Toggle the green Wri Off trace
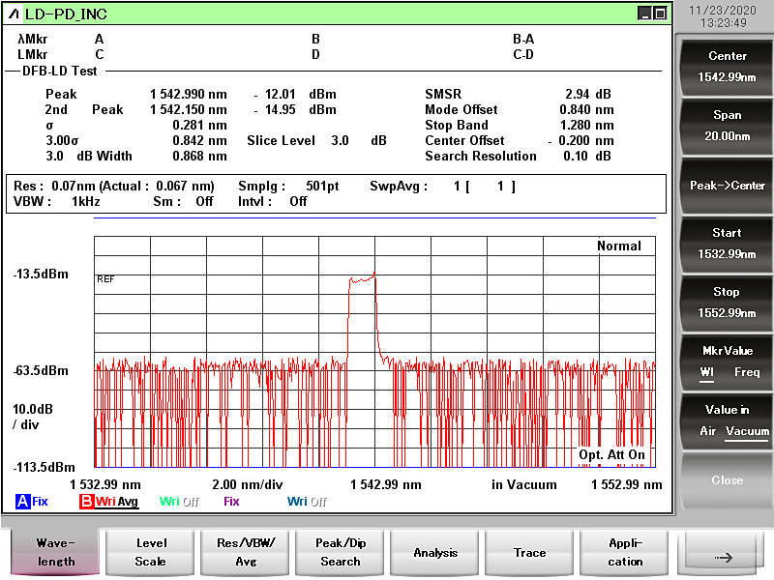 (x=178, y=502)
